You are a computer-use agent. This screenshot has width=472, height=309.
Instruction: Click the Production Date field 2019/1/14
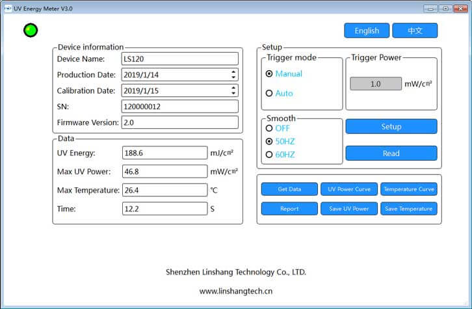pyautogui.click(x=179, y=75)
